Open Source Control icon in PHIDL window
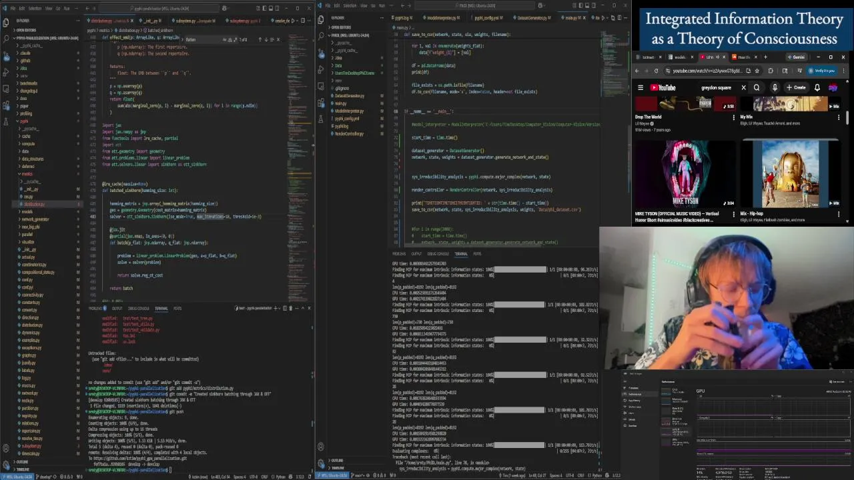854x480 pixels. tap(321, 53)
